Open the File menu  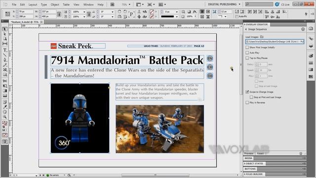14,4
